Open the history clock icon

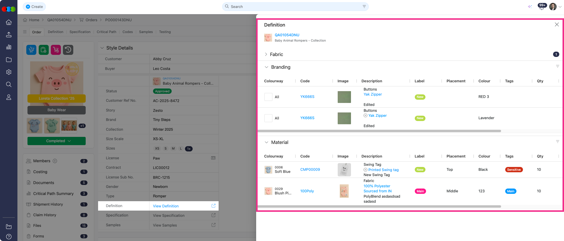click(x=68, y=50)
